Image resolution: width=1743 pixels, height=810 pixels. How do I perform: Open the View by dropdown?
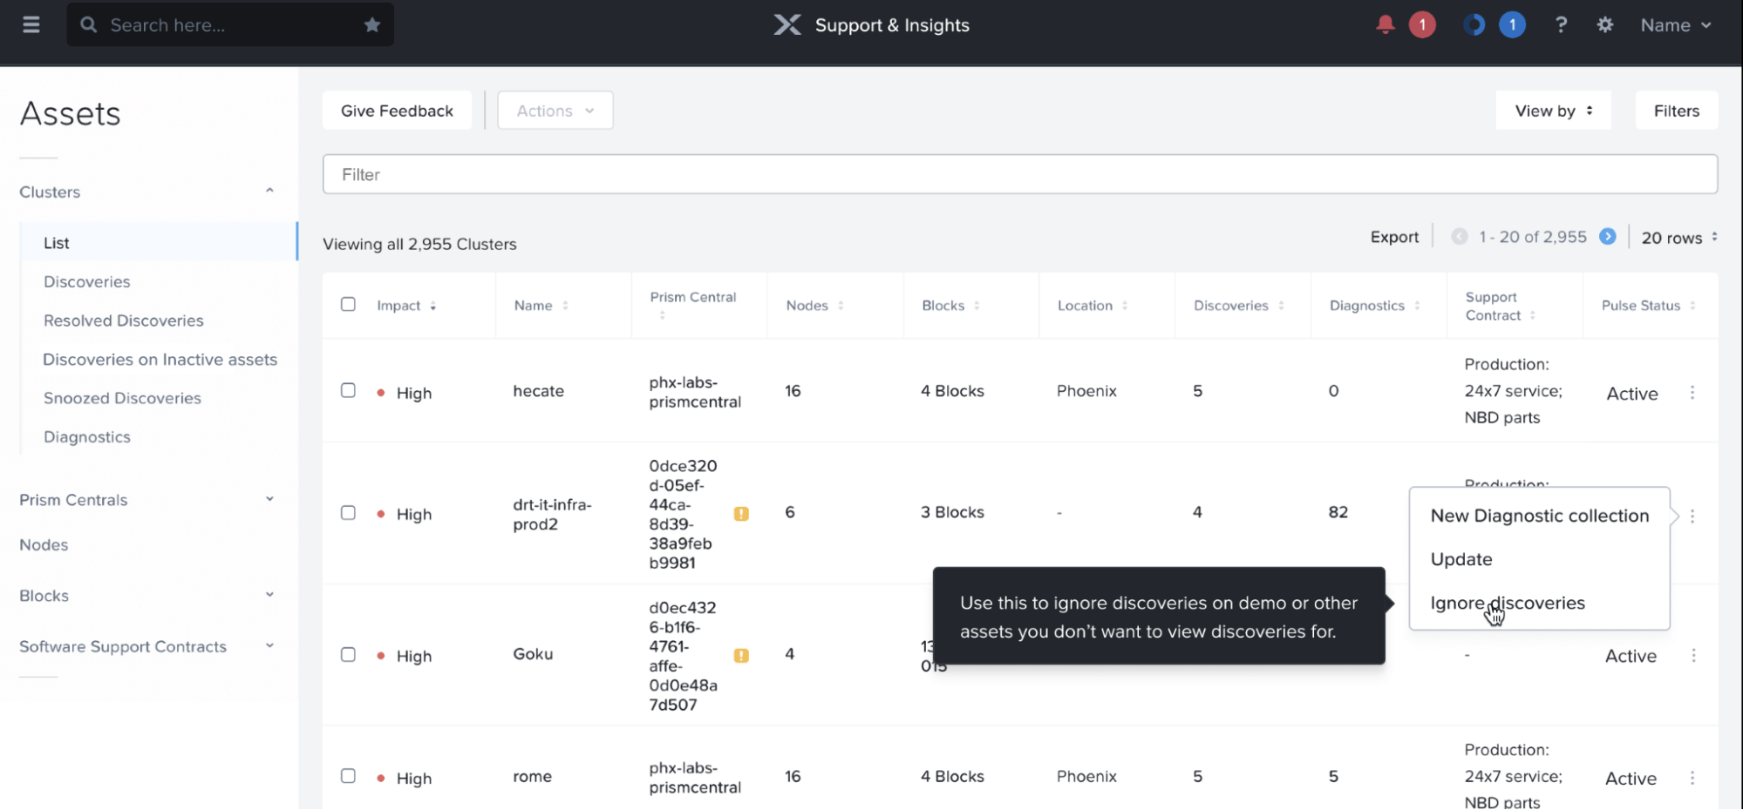1553,111
